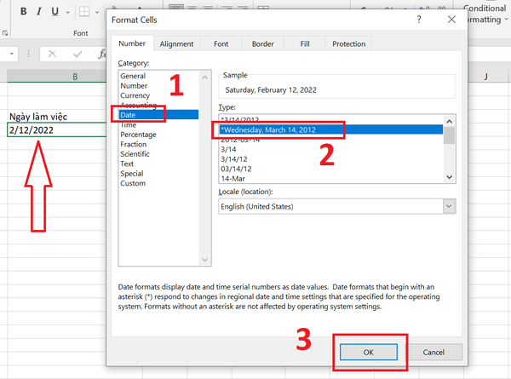Toggle Bold formatting in ribbon
The width and height of the screenshot is (511, 379).
click(x=24, y=11)
